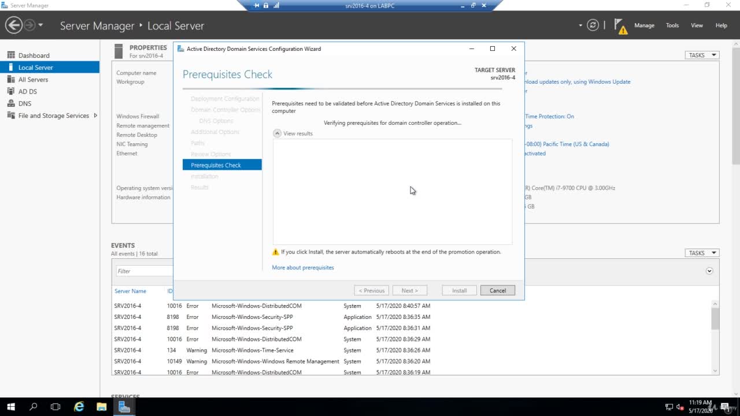Screen dimensions: 740x416
Task: Expand the File and Storage Services arrow
Action: coord(95,116)
